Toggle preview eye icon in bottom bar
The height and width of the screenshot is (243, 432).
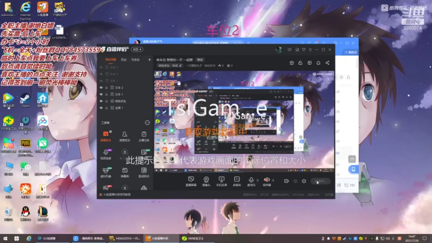[295, 181]
